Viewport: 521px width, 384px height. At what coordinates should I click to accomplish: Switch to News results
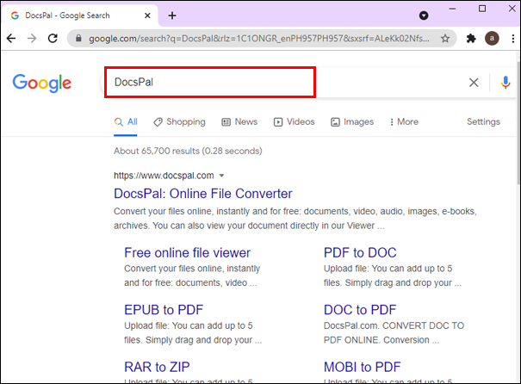(x=239, y=122)
